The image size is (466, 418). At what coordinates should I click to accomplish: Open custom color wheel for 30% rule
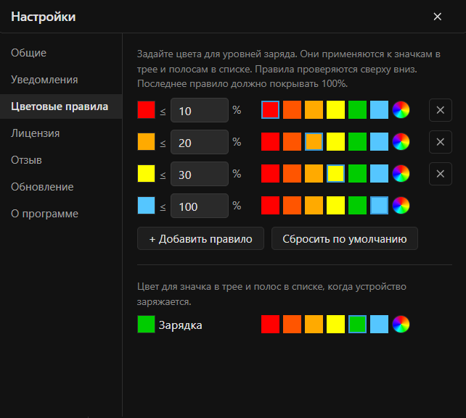[401, 174]
